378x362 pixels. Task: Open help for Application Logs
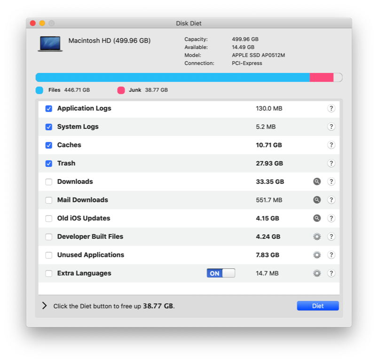[x=331, y=109]
